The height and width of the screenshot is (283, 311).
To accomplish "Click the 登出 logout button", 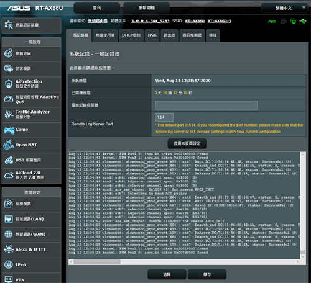I will tap(97, 8).
